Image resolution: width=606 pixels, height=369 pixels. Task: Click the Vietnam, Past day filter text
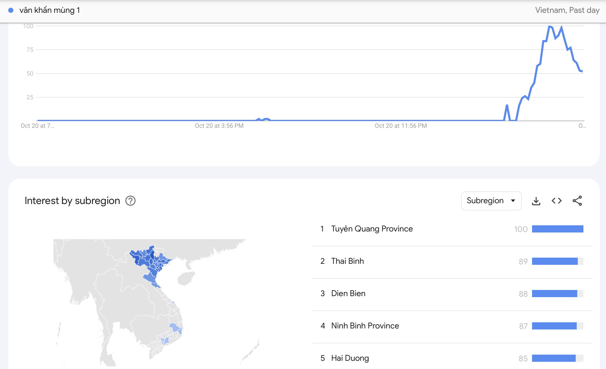click(567, 10)
